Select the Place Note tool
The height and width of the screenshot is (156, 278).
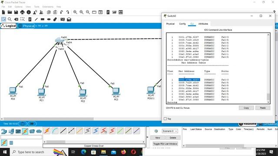coord(30,19)
